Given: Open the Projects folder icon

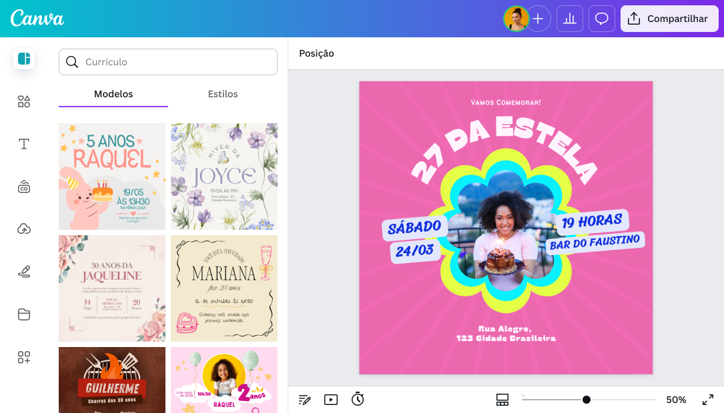Looking at the screenshot, I should [x=24, y=314].
